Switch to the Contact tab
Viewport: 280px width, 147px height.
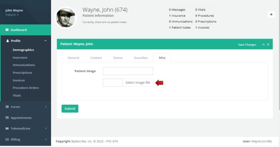point(96,58)
